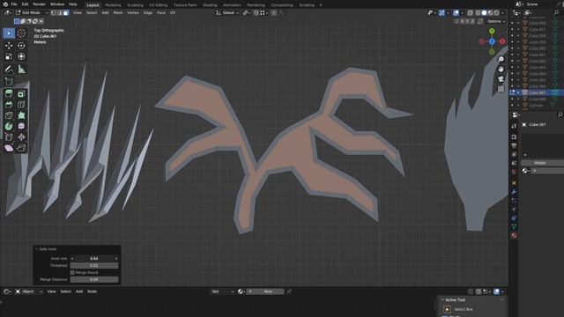Select the Smooth vertices tool
The width and height of the screenshot is (564, 317).
click(x=21, y=126)
